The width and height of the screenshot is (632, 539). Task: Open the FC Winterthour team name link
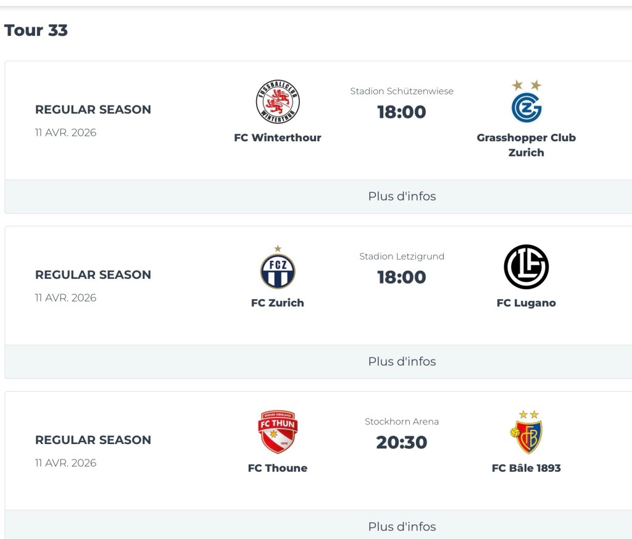click(x=278, y=138)
